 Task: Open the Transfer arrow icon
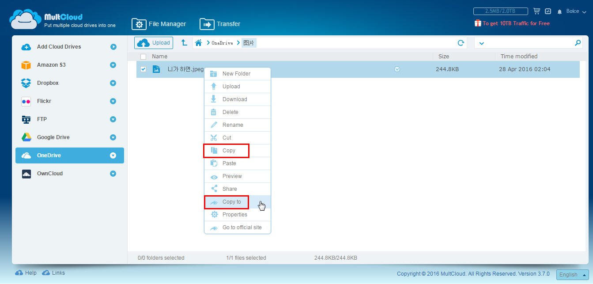[207, 24]
